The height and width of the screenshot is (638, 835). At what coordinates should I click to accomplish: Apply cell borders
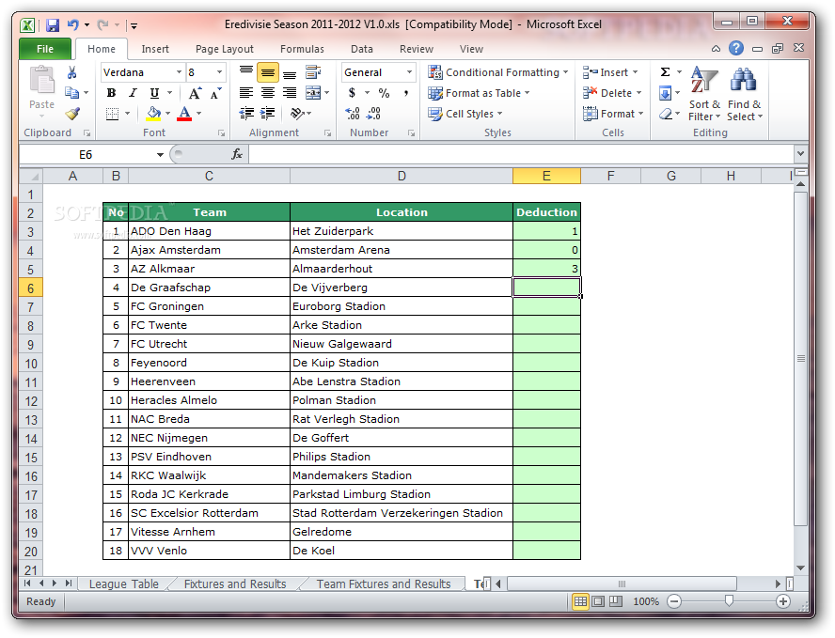(x=112, y=114)
